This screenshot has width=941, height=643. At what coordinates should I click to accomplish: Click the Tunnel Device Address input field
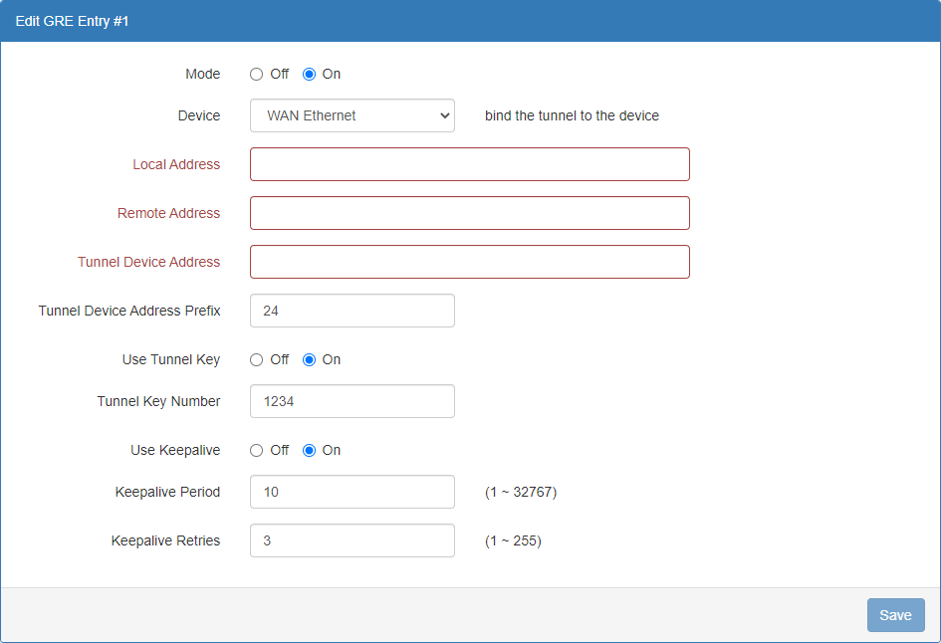pyautogui.click(x=470, y=262)
